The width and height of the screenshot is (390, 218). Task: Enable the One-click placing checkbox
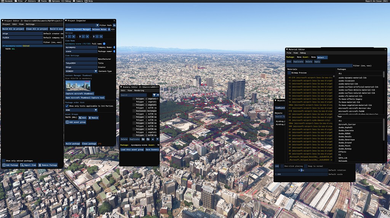click(x=282, y=166)
